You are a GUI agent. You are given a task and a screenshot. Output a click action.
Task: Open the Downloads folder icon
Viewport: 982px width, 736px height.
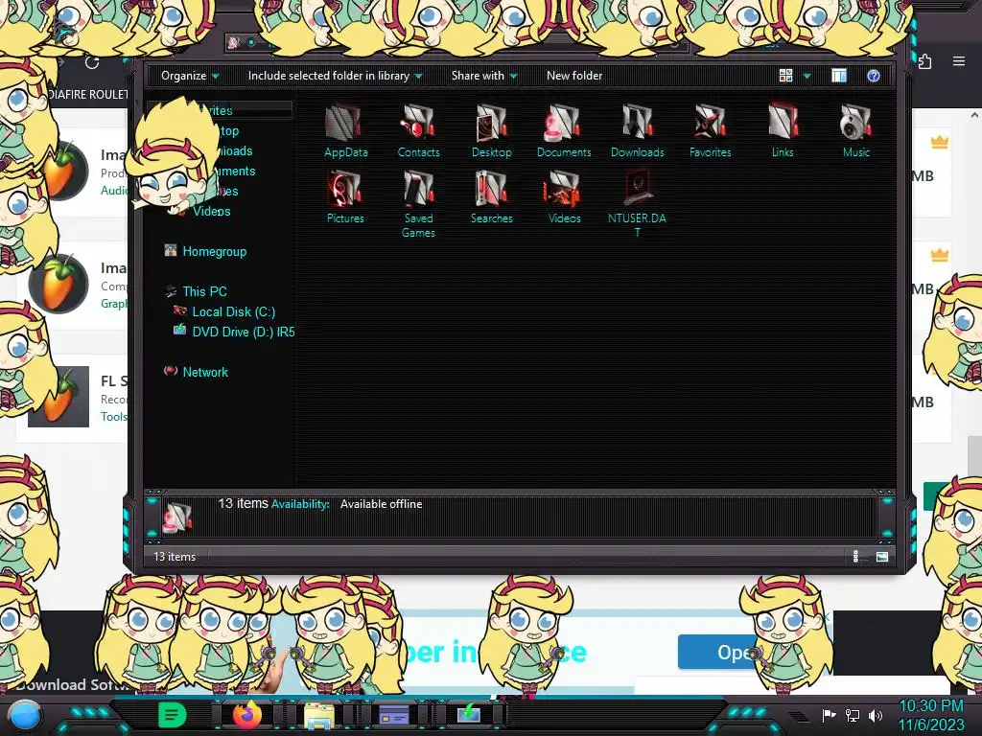click(638, 122)
